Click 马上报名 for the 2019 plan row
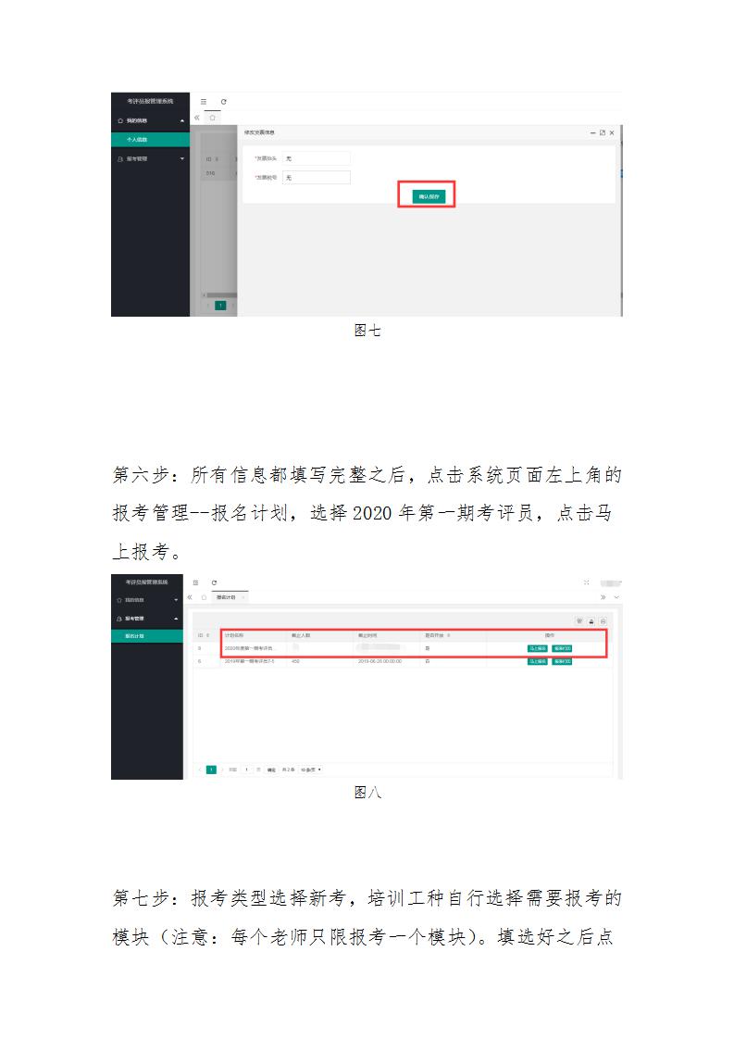 (x=537, y=661)
